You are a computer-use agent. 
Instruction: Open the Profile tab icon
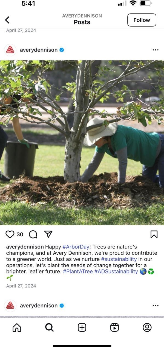coord(147,327)
